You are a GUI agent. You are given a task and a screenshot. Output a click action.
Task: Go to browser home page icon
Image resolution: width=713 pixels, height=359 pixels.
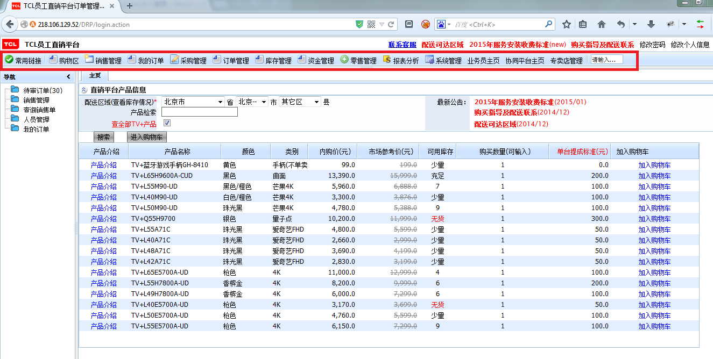click(602, 24)
